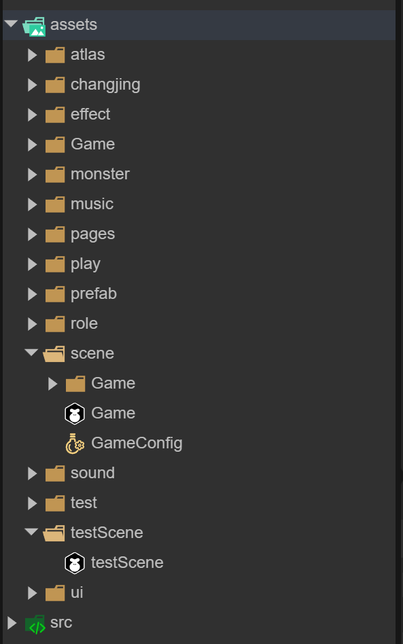Viewport: 403px width, 644px height.
Task: Select the changjing folder label
Action: [x=105, y=85]
